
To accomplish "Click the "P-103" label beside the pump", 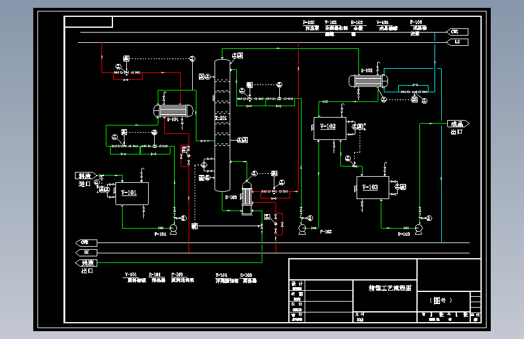I will pyautogui.click(x=404, y=234).
